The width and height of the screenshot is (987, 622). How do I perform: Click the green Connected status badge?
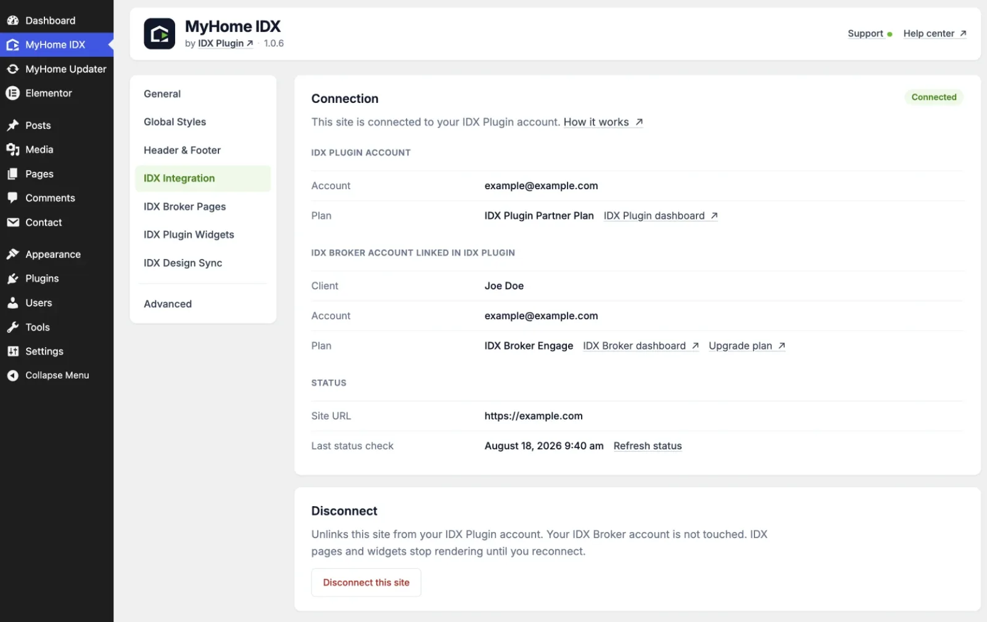pos(934,97)
